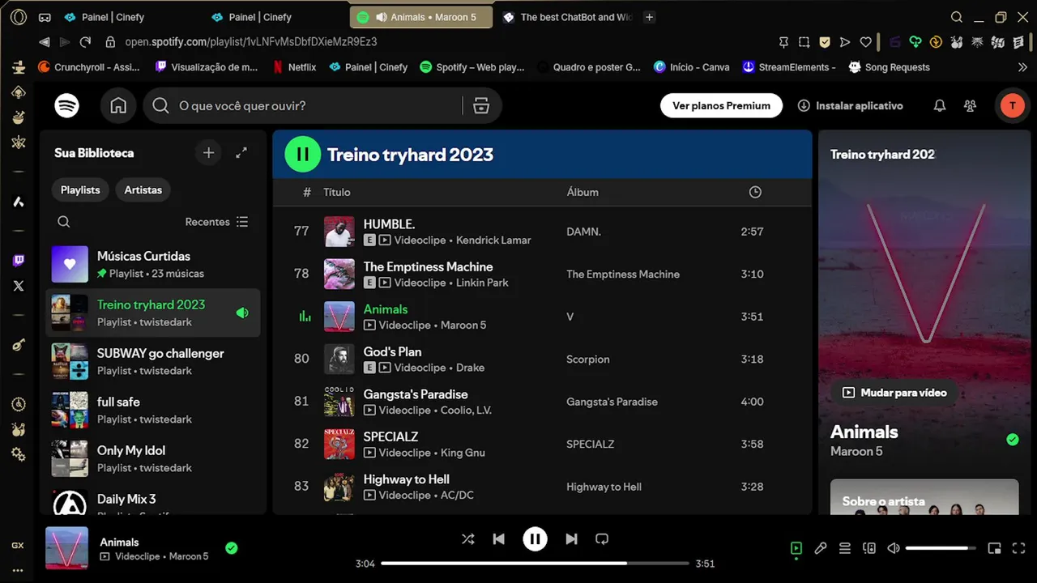This screenshot has height=583, width=1037.
Task: Open the Recentes sort options
Action: (x=216, y=222)
